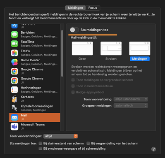Check Bij synchrone weergave of bij schermdeling
This screenshot has height=158, width=165.
[40, 149]
